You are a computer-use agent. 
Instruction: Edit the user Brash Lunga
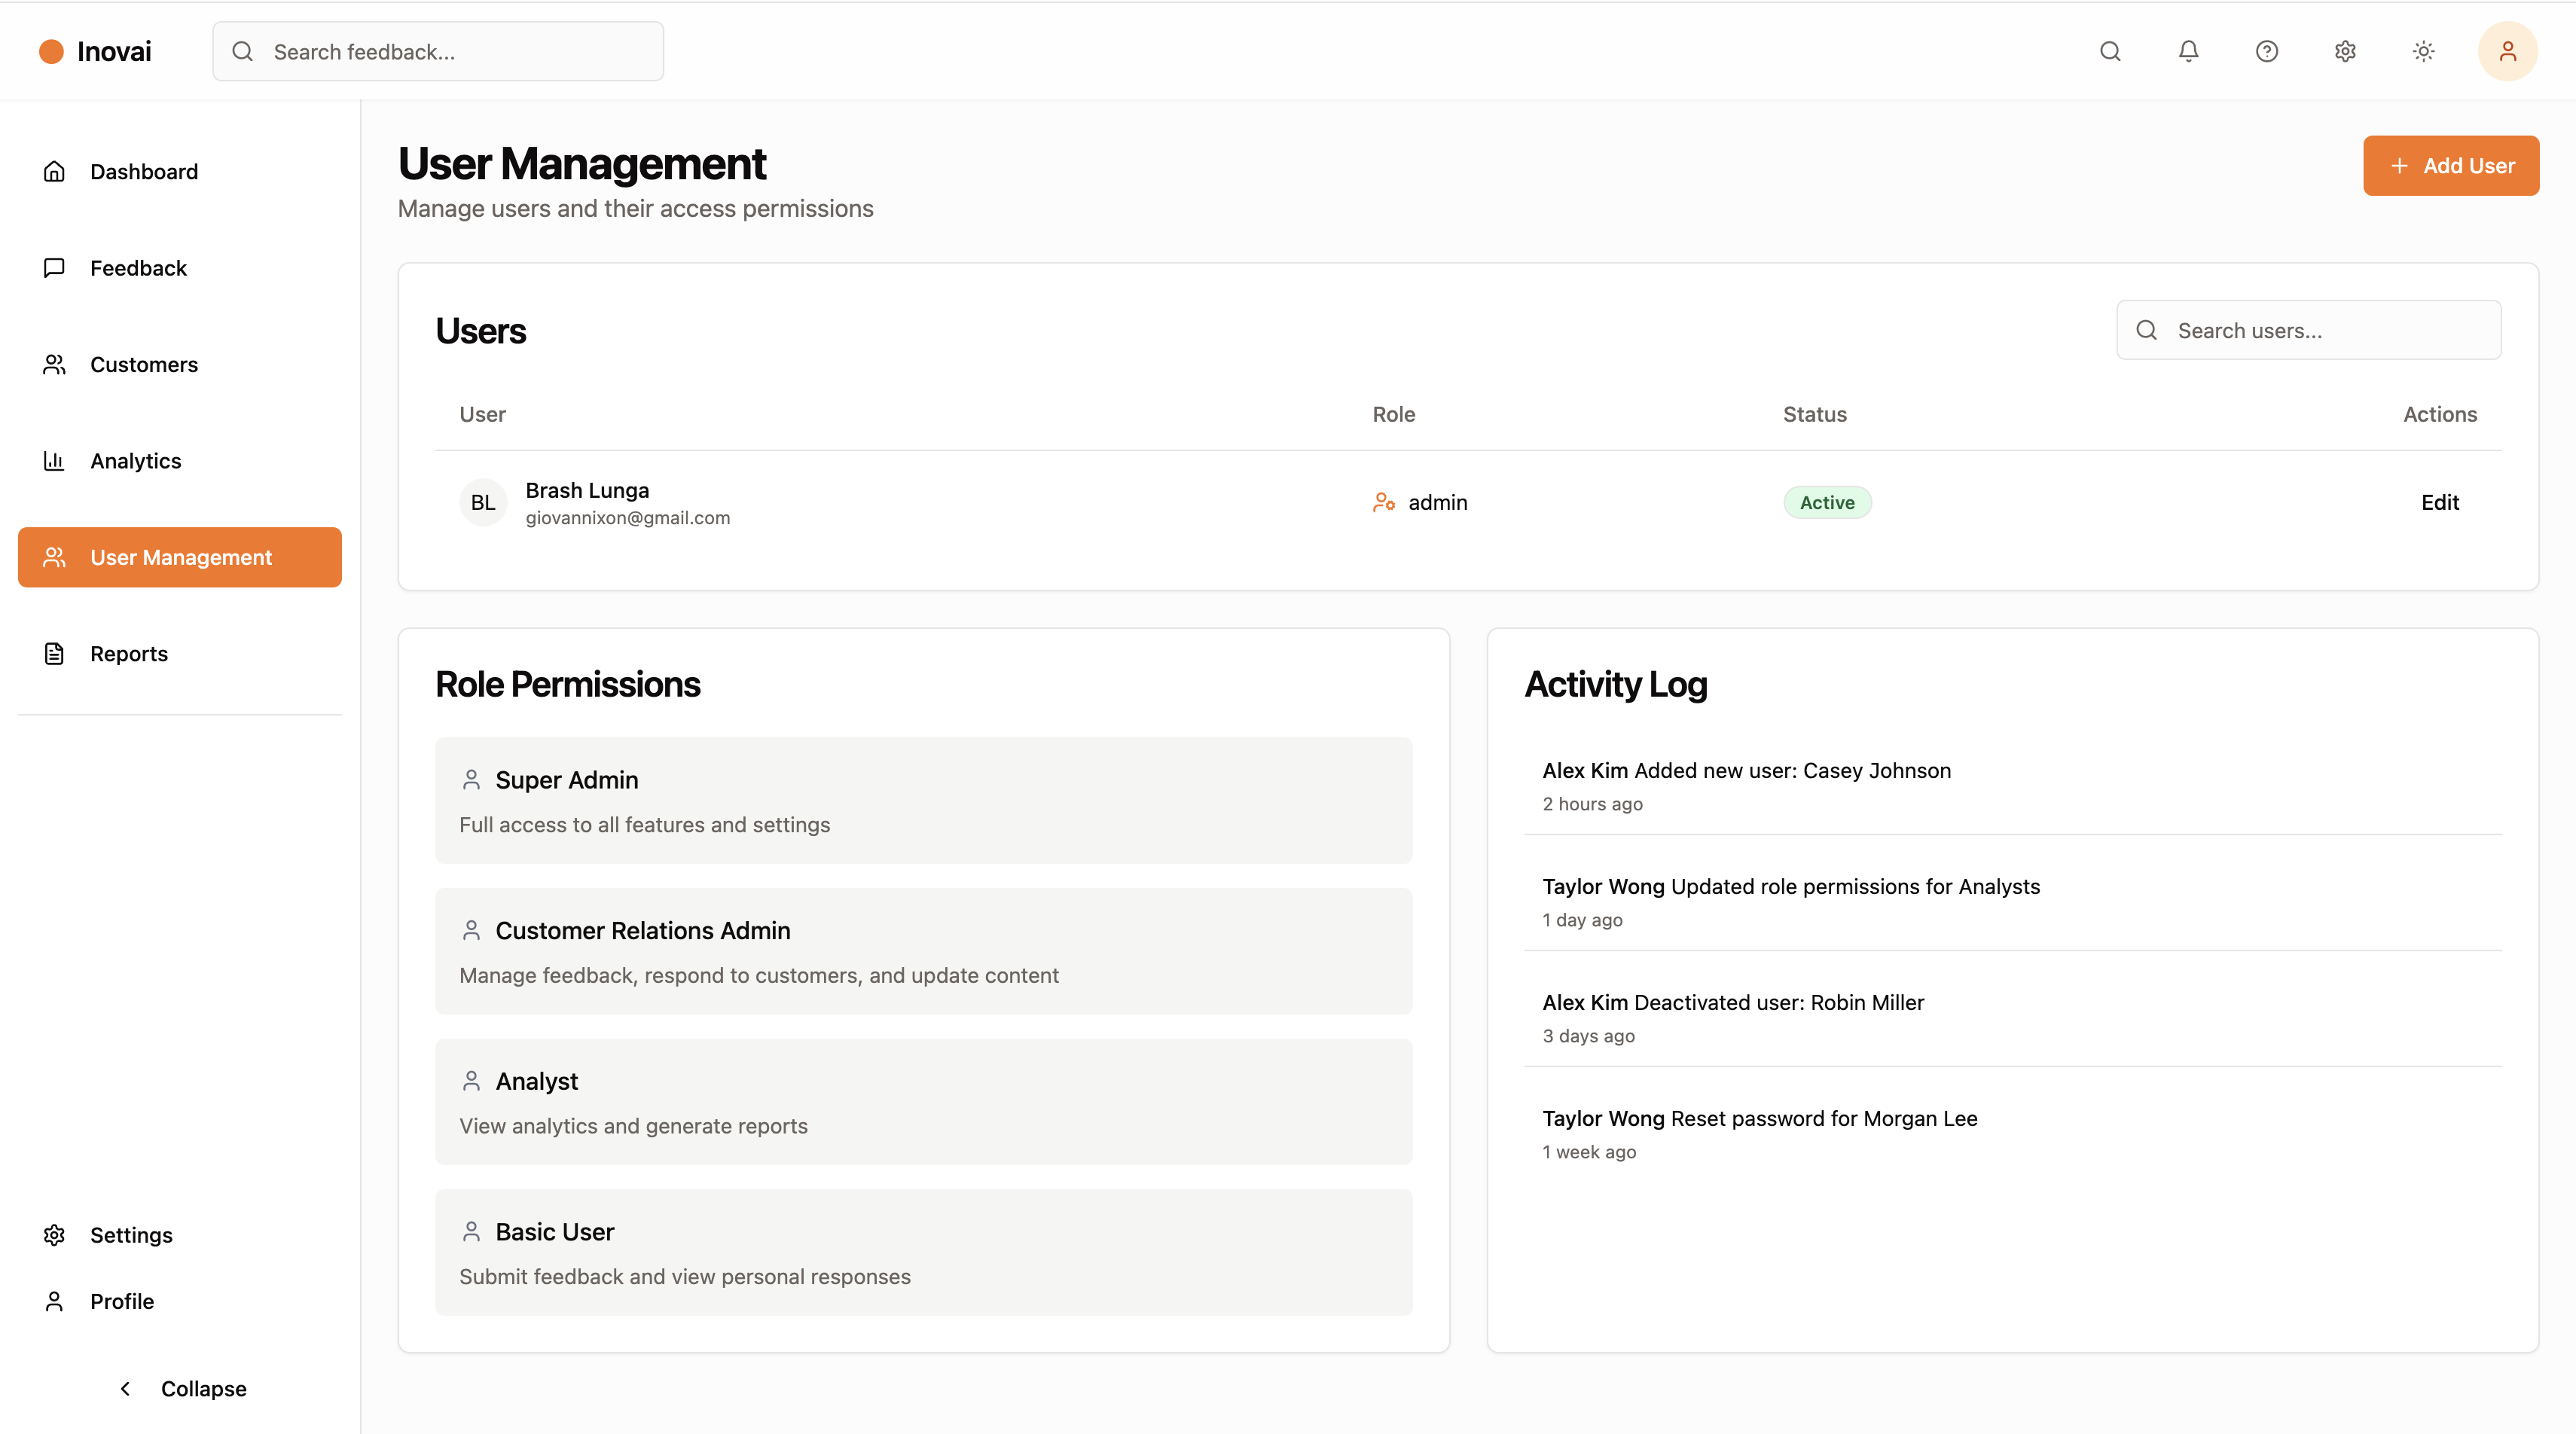click(2439, 502)
